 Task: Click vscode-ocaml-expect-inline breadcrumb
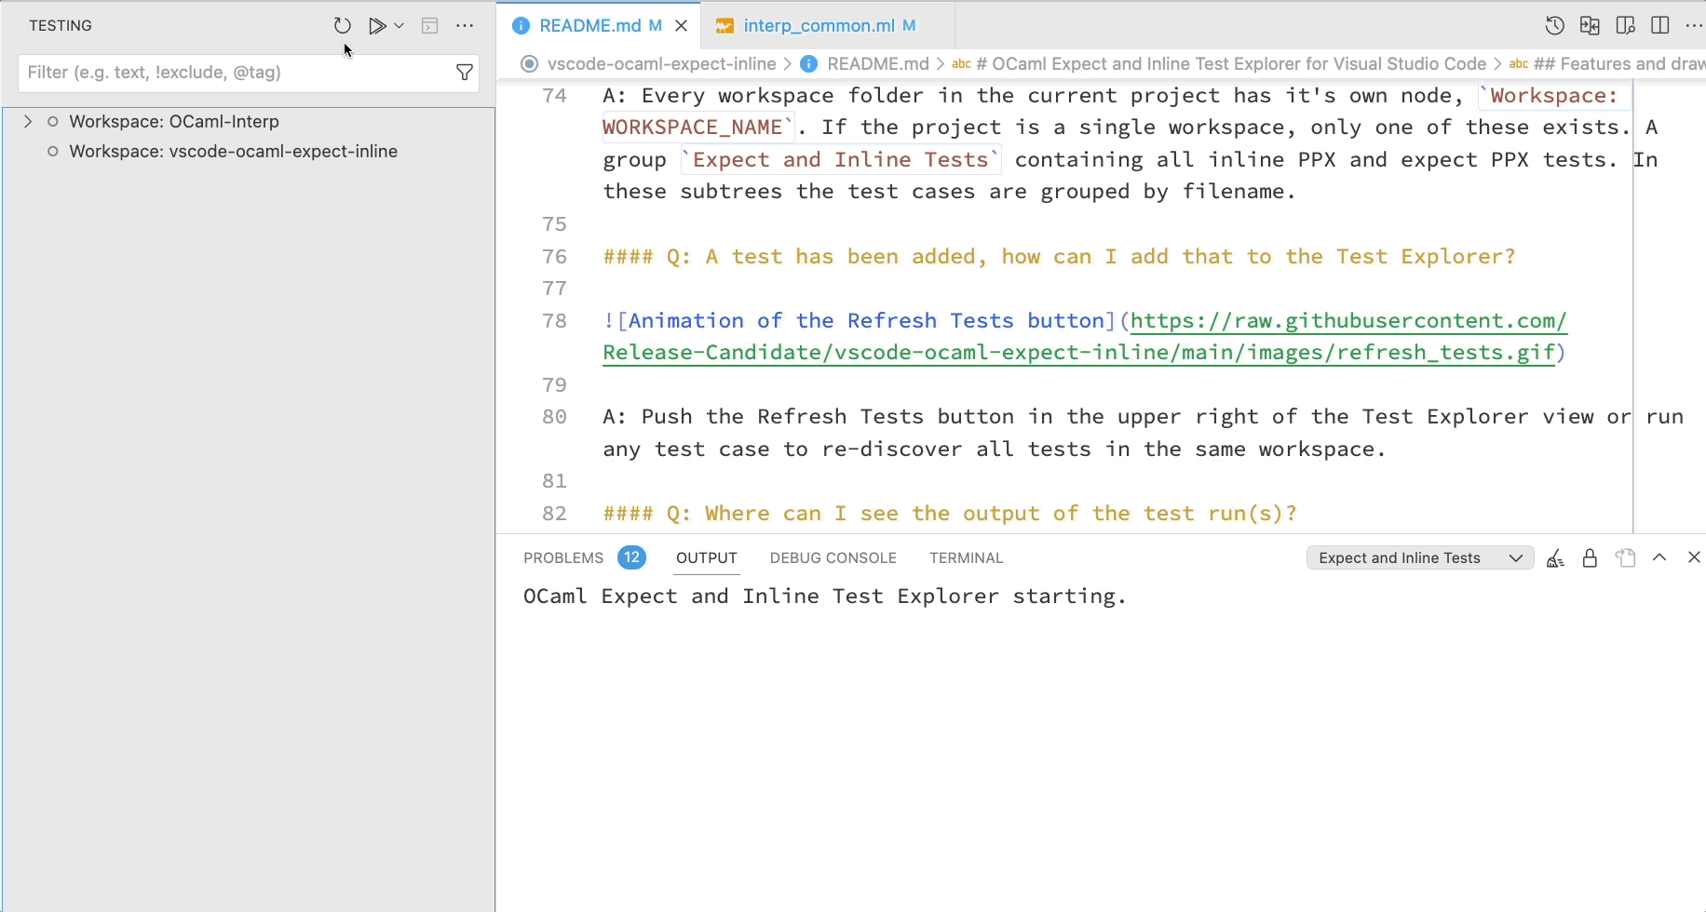tap(661, 64)
